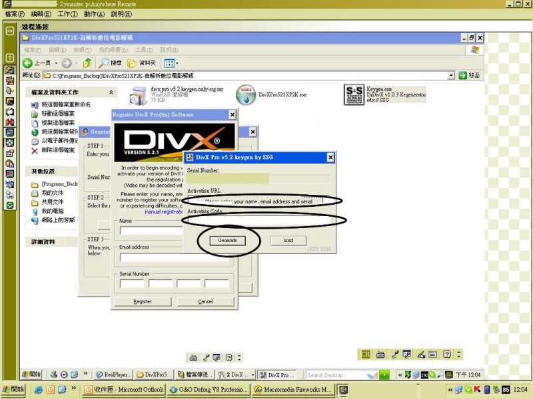Image resolution: width=533 pixels, height=399 pixels.
Task: Expand 2 DivX grouped taskbar dropdown
Action: 253,374
